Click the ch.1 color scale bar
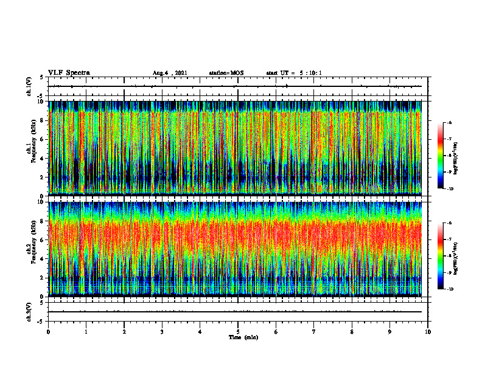 [441, 156]
